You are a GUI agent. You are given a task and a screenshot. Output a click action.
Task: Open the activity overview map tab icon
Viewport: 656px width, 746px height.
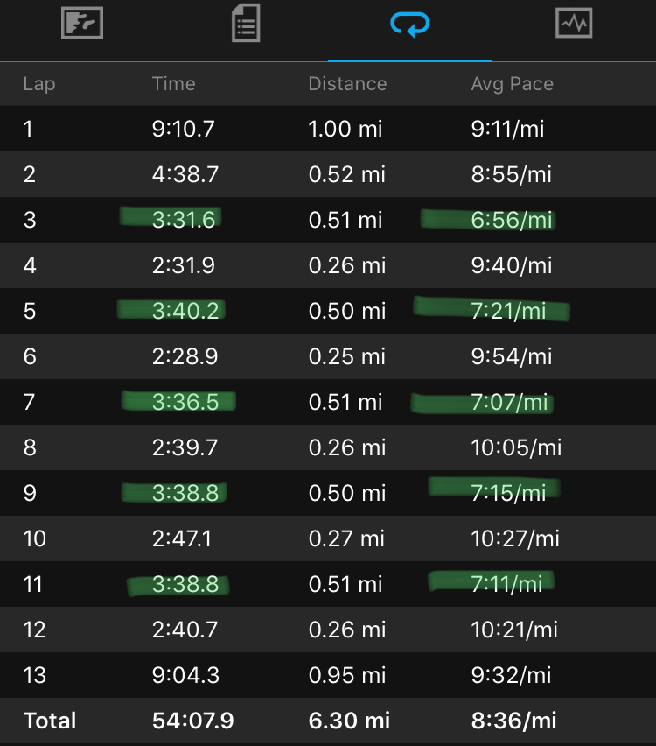82,24
